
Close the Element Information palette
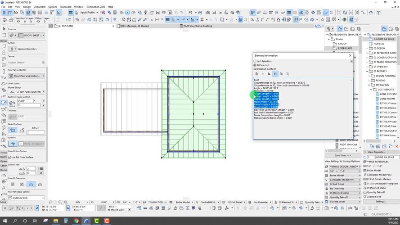(350, 55)
